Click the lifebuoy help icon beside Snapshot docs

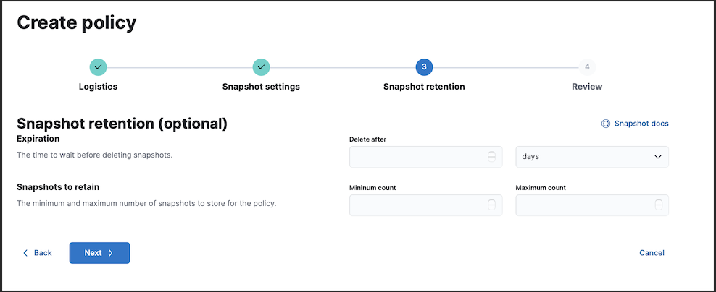(x=606, y=124)
